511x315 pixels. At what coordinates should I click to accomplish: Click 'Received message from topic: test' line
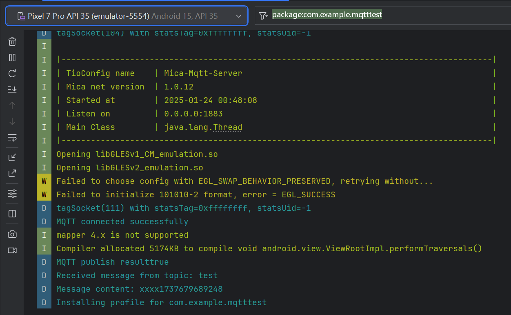137,276
